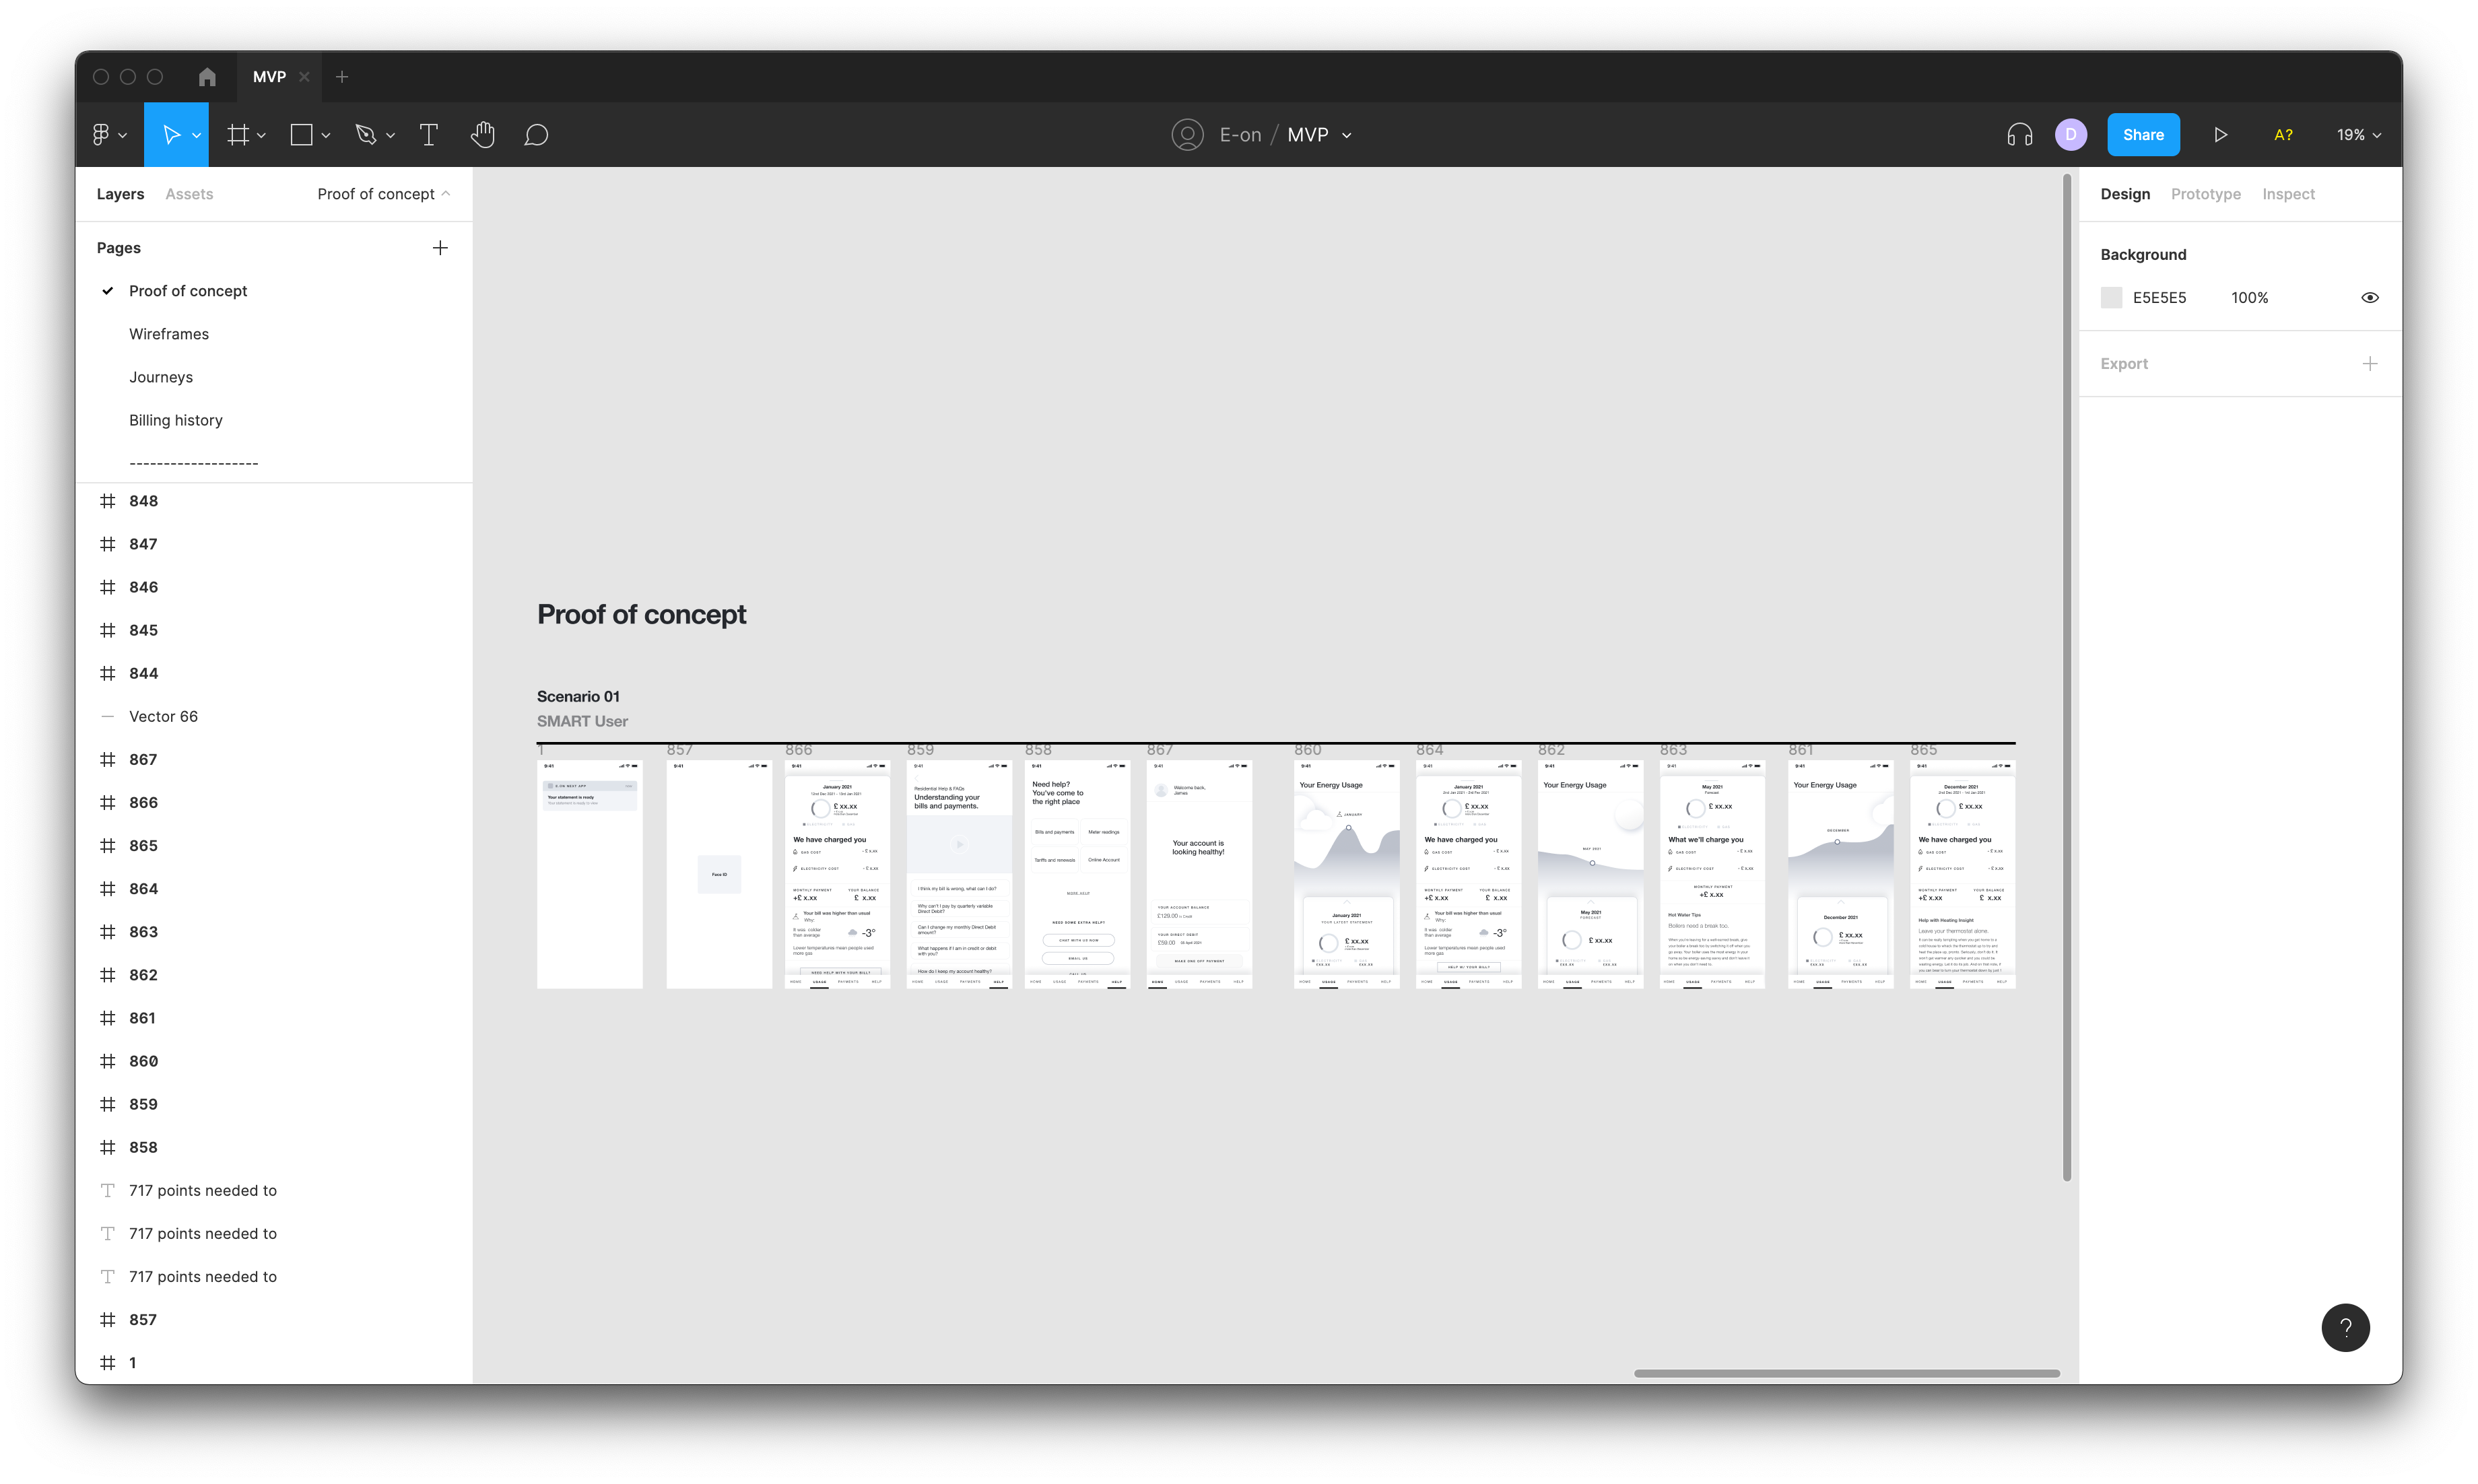
Task: Select the Pen tool
Action: click(366, 135)
